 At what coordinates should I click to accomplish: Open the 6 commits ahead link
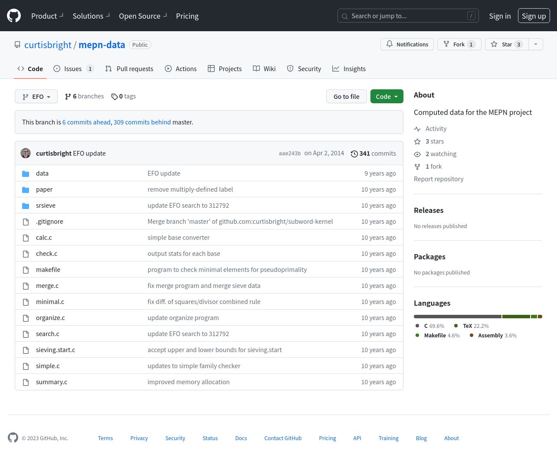coord(86,122)
